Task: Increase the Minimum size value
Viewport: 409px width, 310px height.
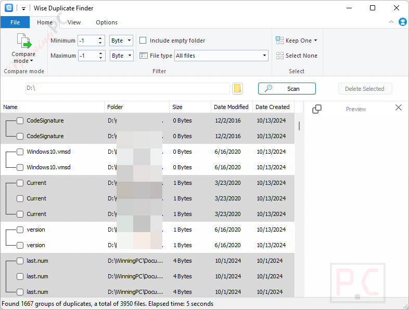Action: tap(100, 38)
